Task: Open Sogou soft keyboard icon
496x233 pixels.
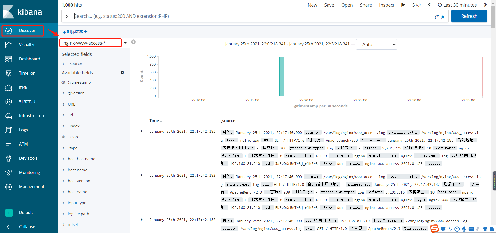Action: [x=471, y=229]
